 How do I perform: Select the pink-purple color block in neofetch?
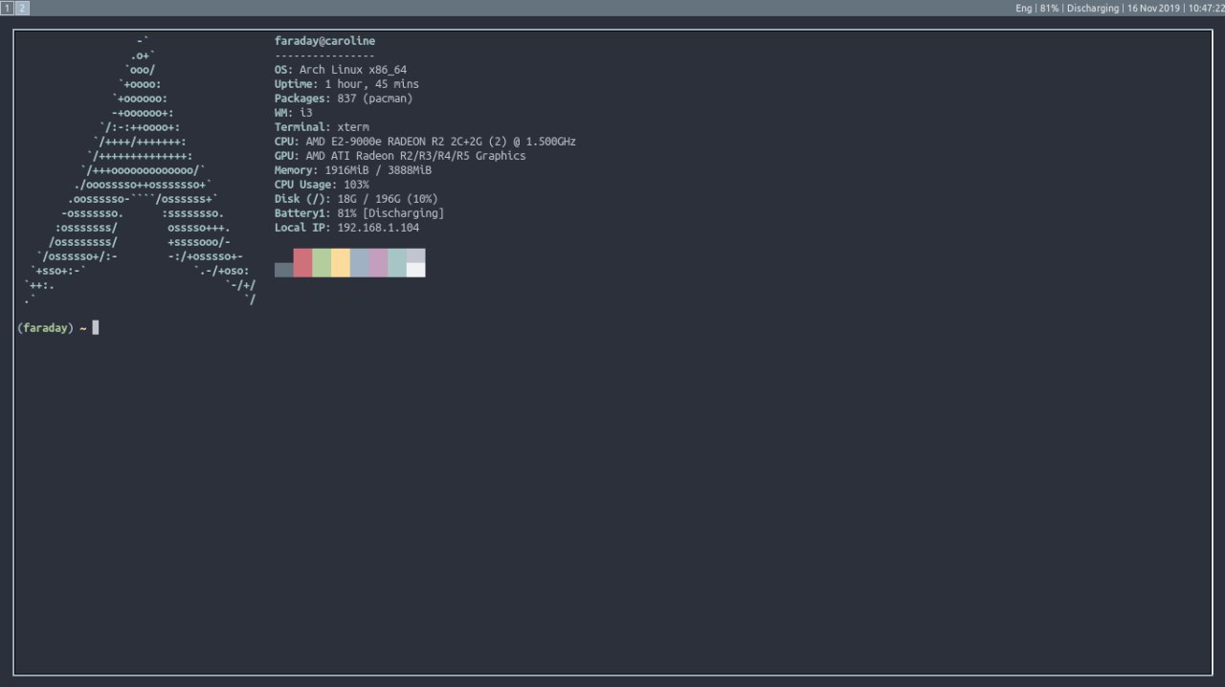378,263
